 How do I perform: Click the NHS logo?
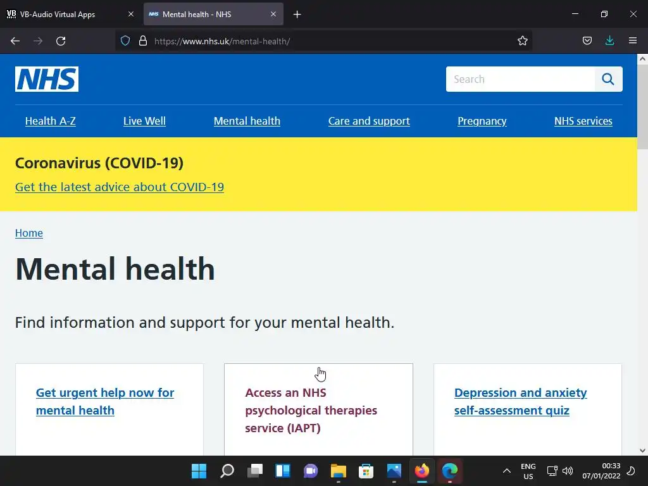click(x=47, y=79)
